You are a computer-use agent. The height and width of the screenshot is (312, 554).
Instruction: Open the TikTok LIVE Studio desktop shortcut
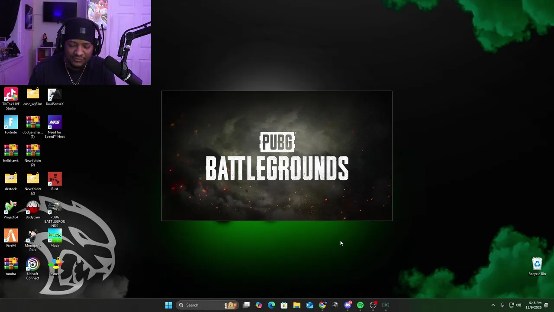coord(11,99)
